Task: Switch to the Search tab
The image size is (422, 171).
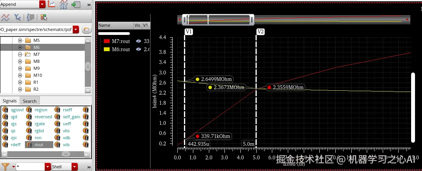Action: pos(30,101)
